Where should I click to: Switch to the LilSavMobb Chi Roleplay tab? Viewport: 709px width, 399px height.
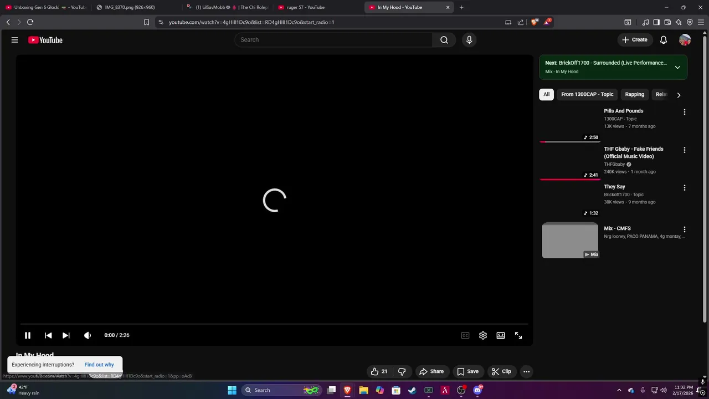pos(227,7)
